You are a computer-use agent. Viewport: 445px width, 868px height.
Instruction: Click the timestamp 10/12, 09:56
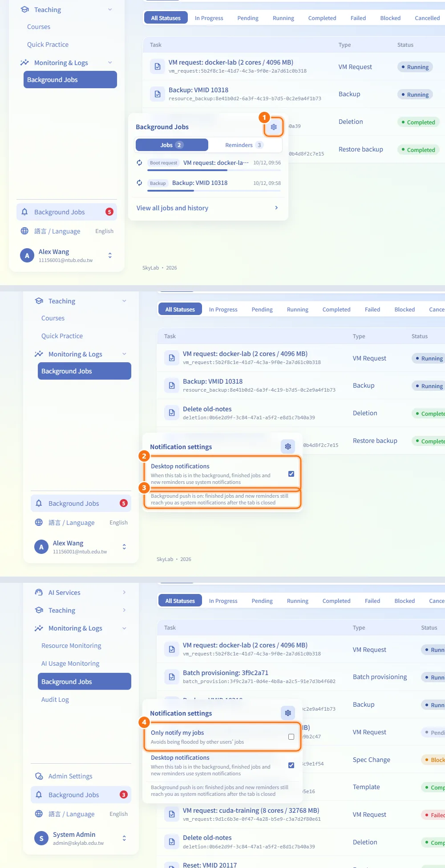click(x=267, y=163)
